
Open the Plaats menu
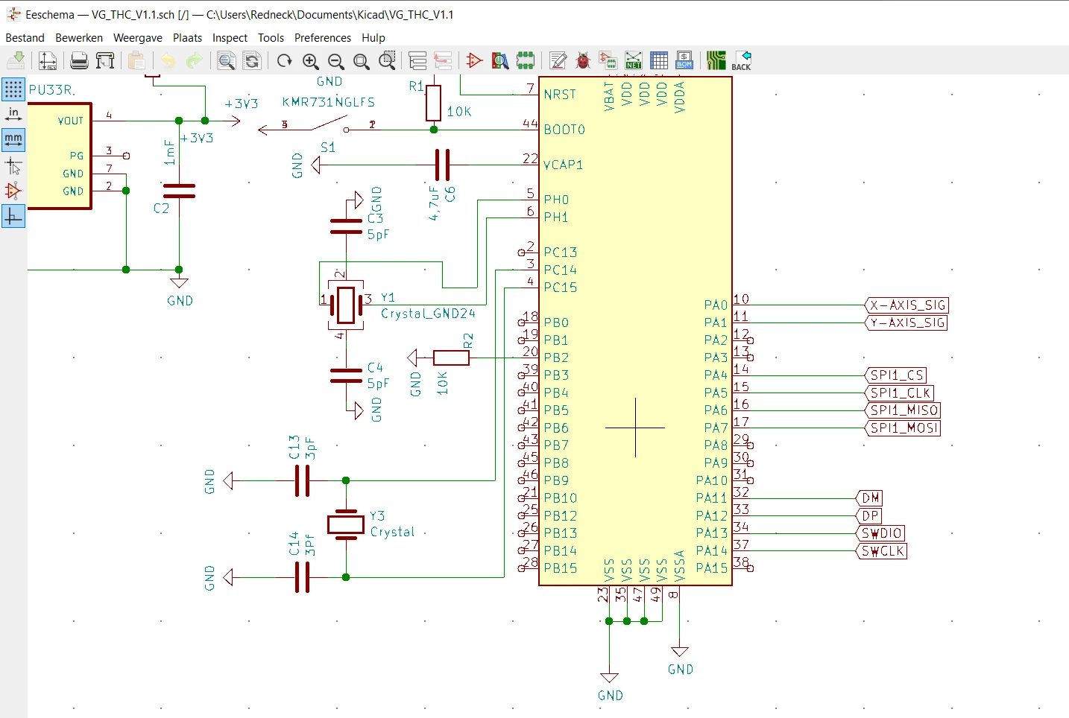[x=187, y=38]
